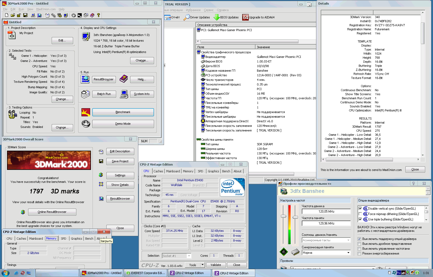433x277 pixels.
Task: Click the Validate button in CPU-Z
Action: point(216,265)
